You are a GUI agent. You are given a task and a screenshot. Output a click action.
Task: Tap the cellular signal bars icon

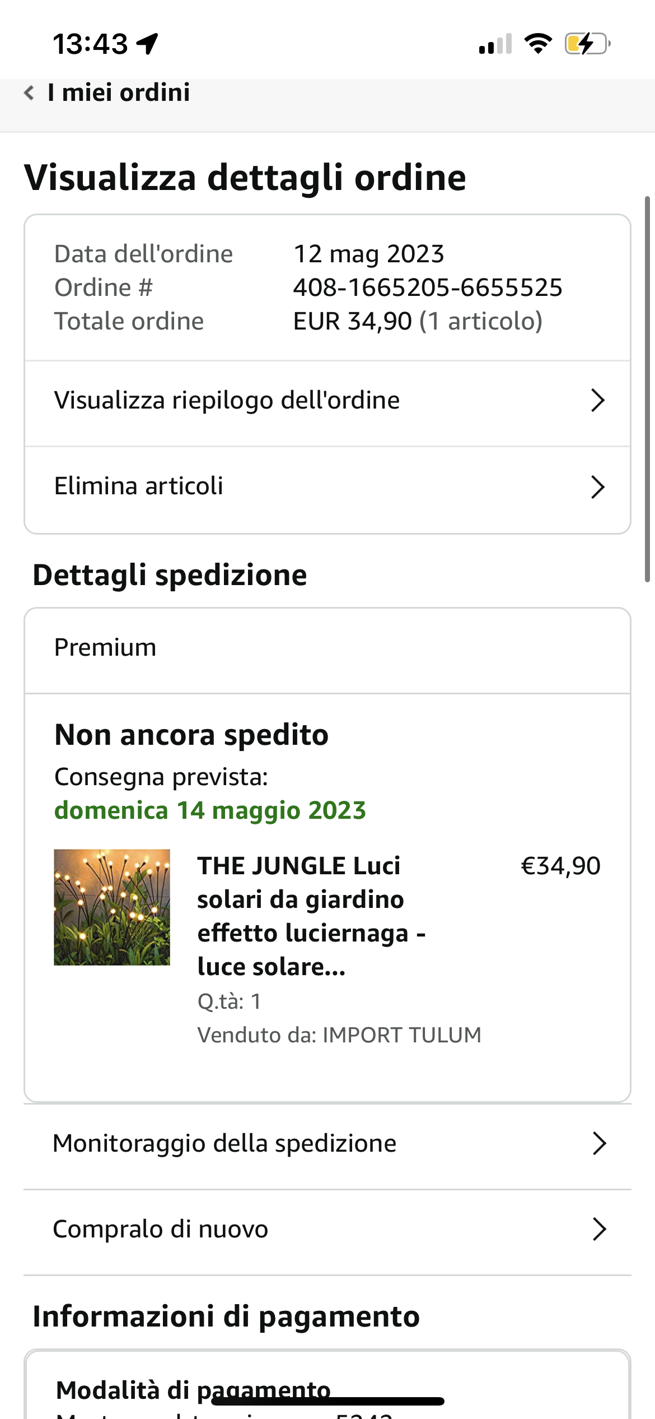495,44
